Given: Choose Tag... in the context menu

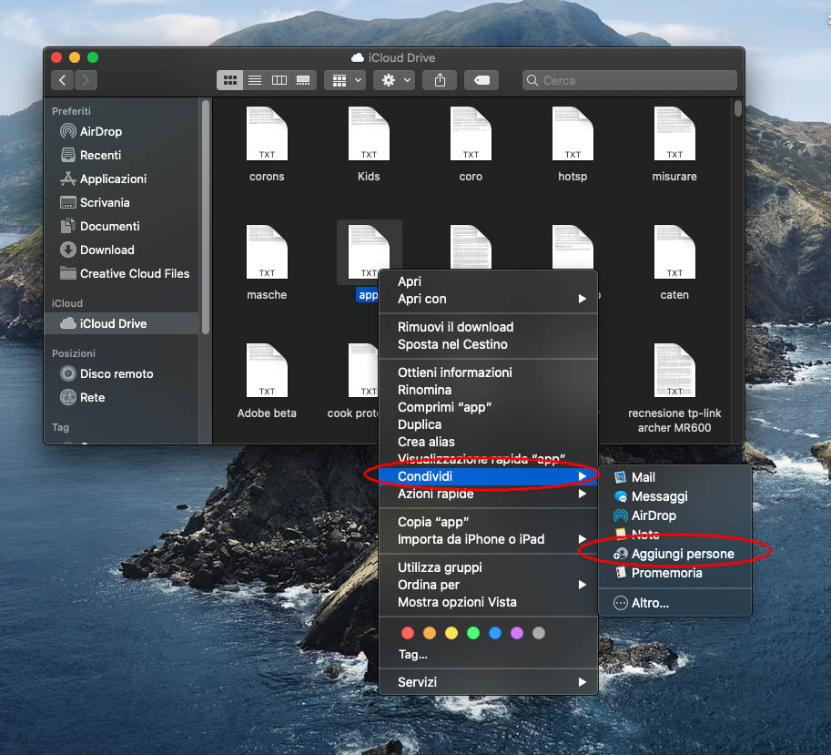Looking at the screenshot, I should pyautogui.click(x=488, y=655).
